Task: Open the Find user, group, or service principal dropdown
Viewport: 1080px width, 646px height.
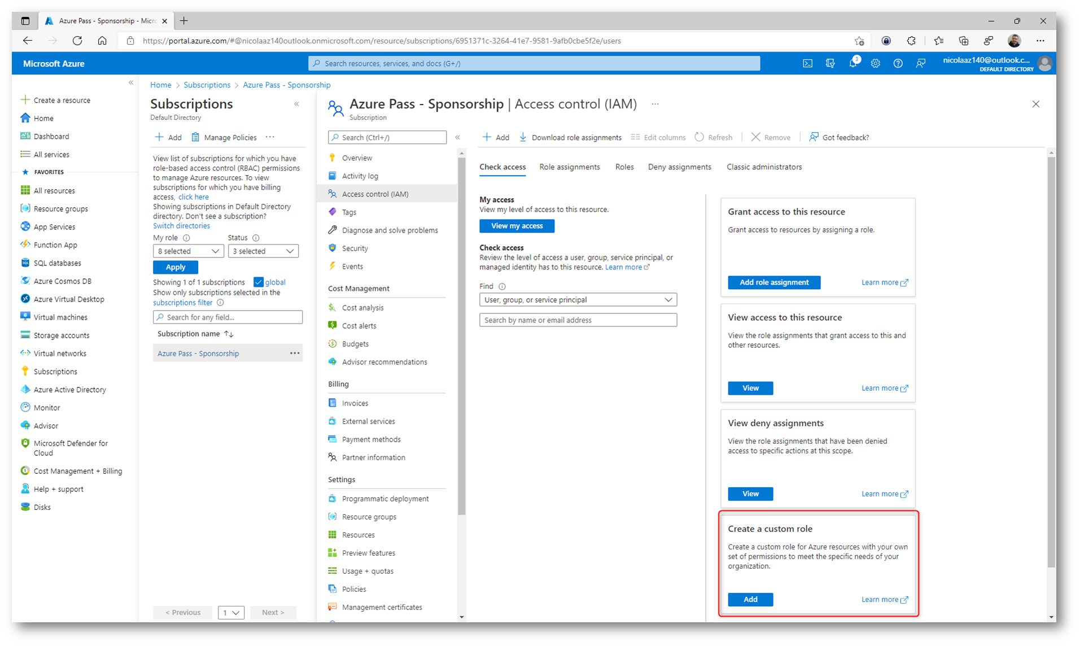Action: click(578, 299)
